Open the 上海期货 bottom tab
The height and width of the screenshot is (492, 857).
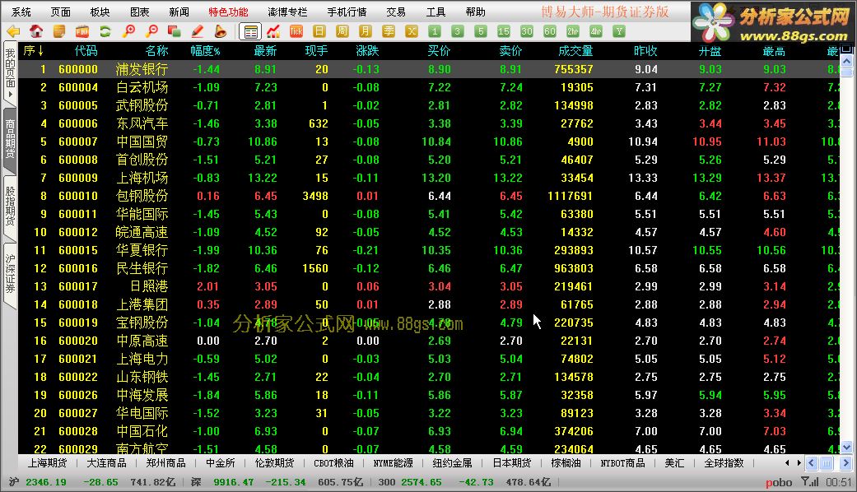coord(48,463)
